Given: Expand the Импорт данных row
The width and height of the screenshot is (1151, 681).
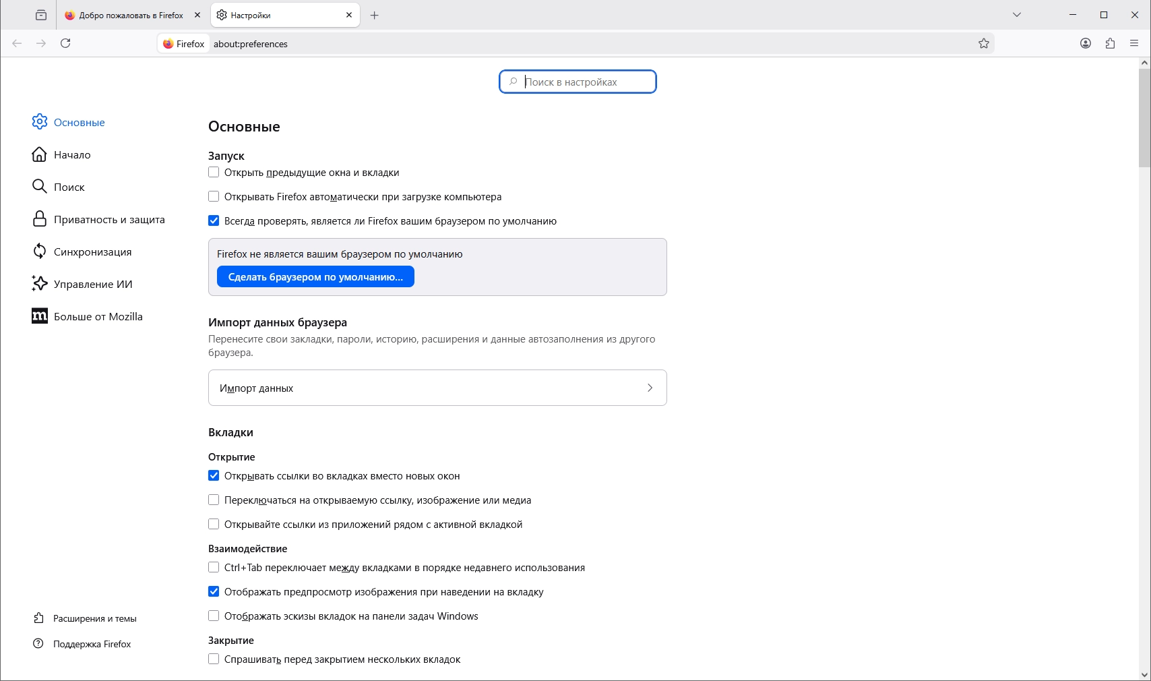Looking at the screenshot, I should pos(437,388).
